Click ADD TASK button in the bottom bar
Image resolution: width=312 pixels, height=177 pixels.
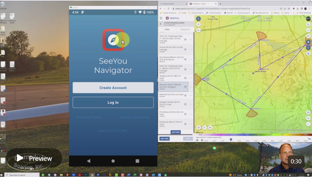(x=164, y=138)
